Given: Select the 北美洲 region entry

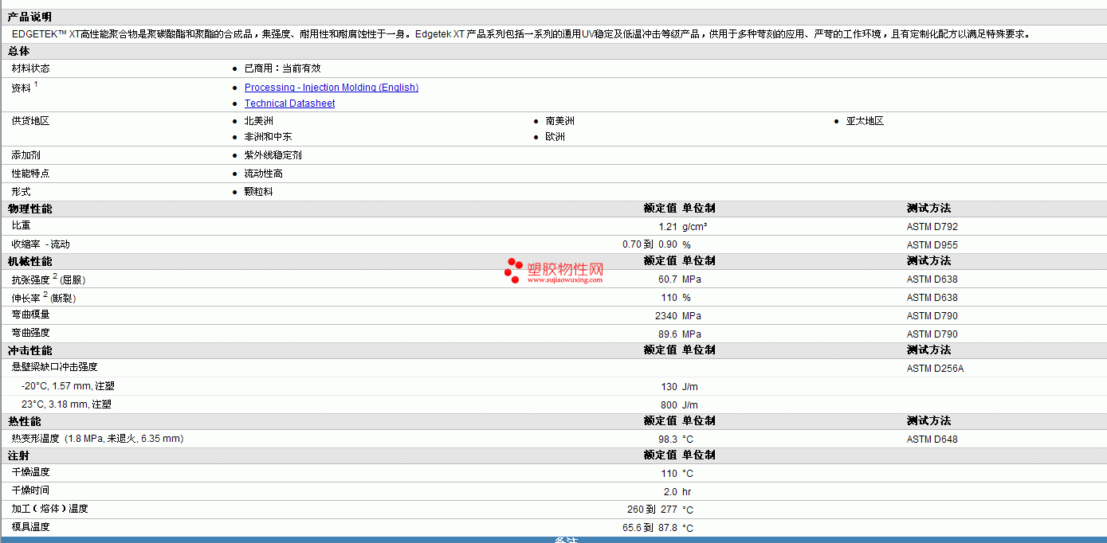Looking at the screenshot, I should click(x=258, y=121).
